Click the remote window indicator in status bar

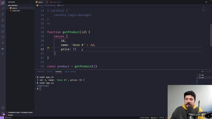(x=2, y=118)
